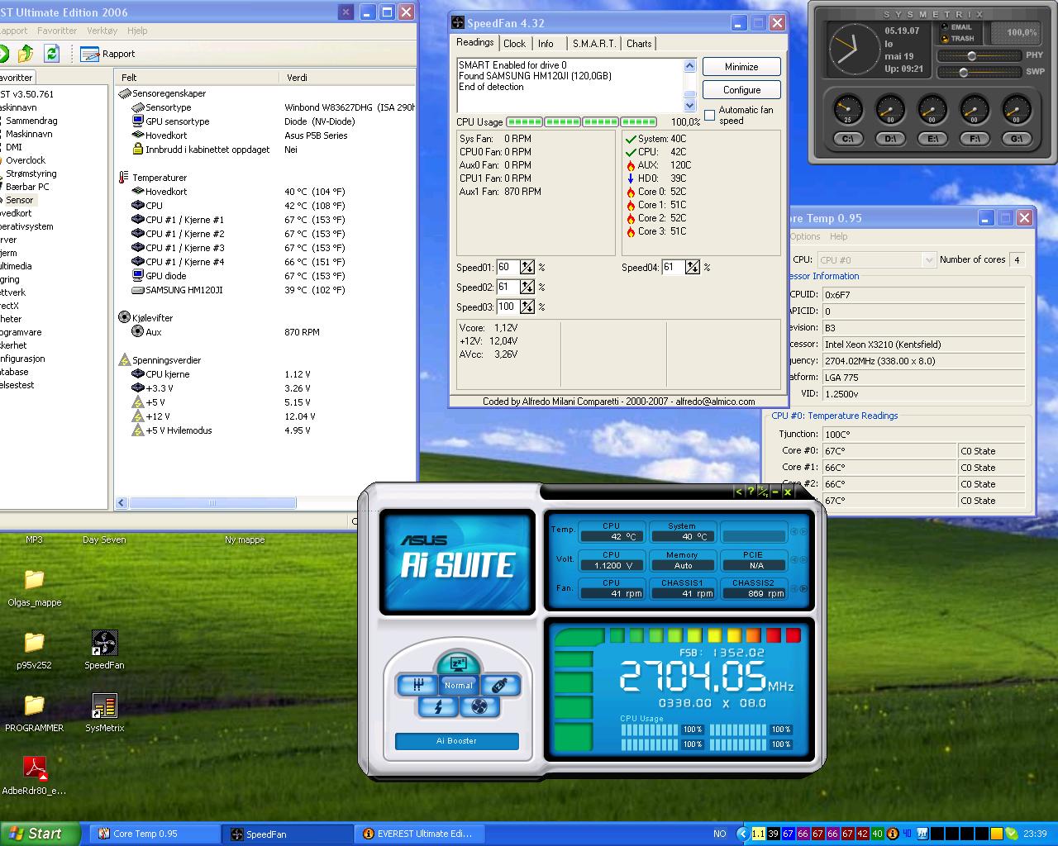This screenshot has height=846, width=1058.
Task: Switch to the Clock tab in SpeedFan
Action: 514,44
